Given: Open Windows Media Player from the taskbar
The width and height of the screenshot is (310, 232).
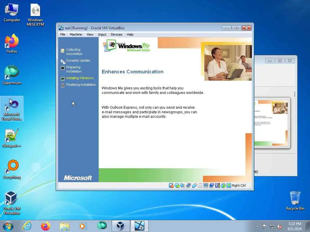Looking at the screenshot, I should [x=83, y=226].
